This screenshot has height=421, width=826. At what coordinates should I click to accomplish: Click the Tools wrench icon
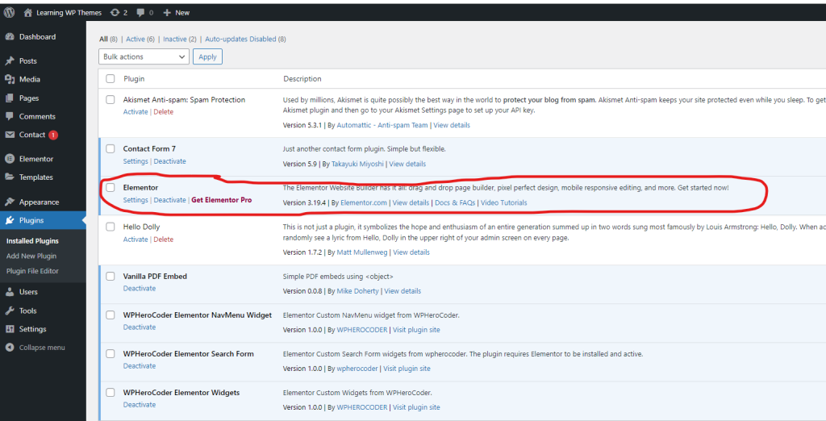[x=10, y=311]
